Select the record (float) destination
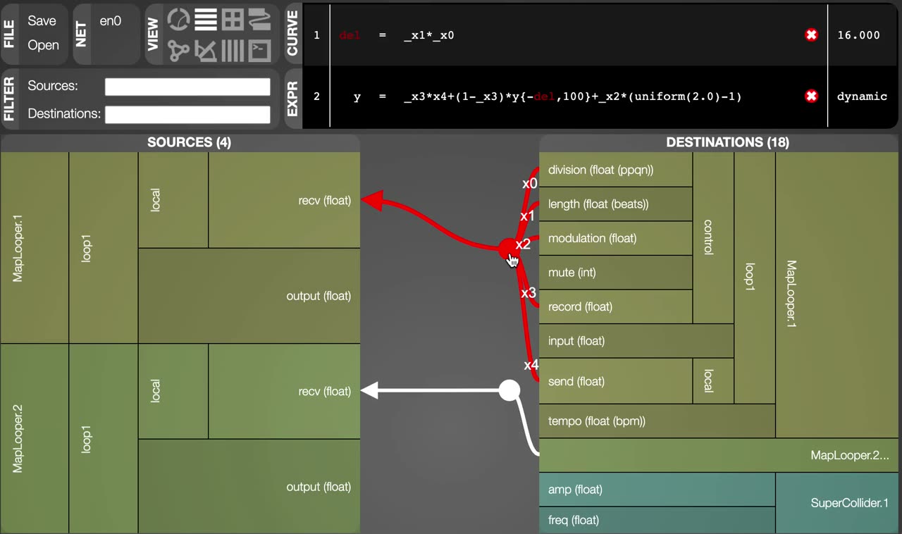 [x=616, y=306]
